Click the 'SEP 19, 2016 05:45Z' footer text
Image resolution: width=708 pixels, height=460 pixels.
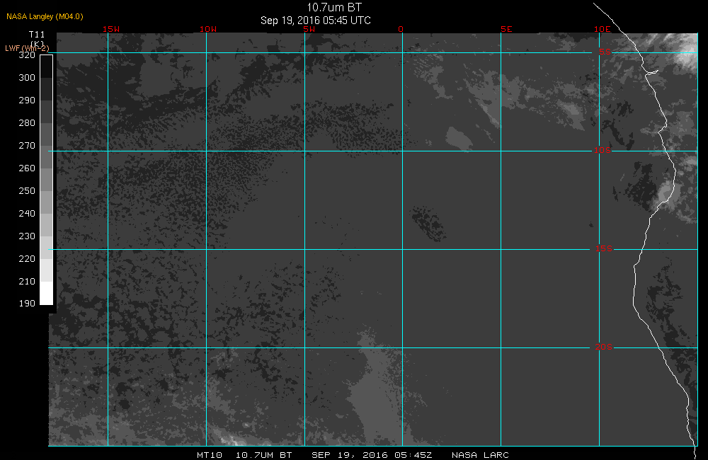pos(372,455)
